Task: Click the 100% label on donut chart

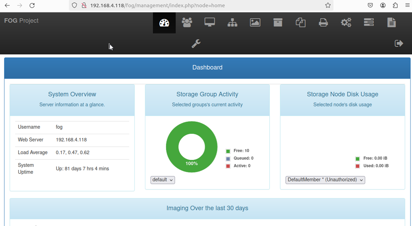Action: pyautogui.click(x=192, y=163)
